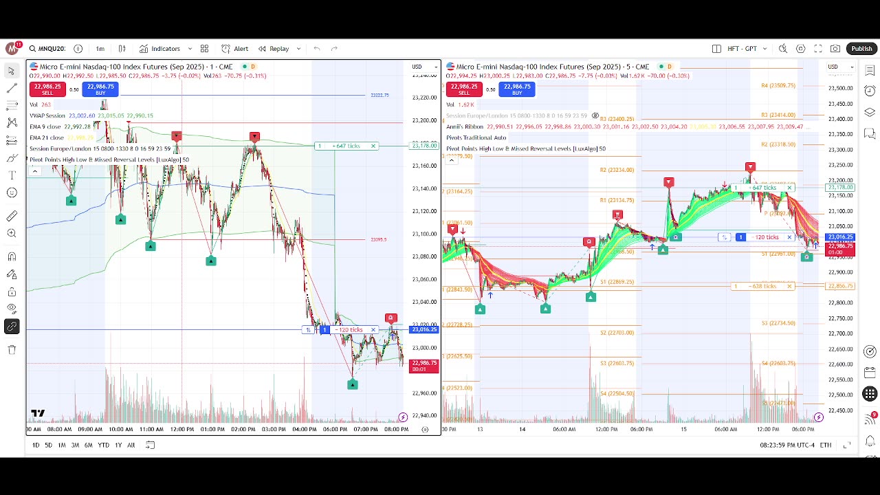Open the candlestick chart style selector
This screenshot has height=495, width=880.
tap(122, 49)
